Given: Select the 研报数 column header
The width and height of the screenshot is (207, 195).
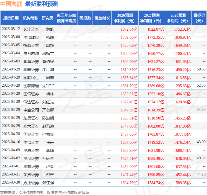Looking at the screenshot, I should [85, 18].
